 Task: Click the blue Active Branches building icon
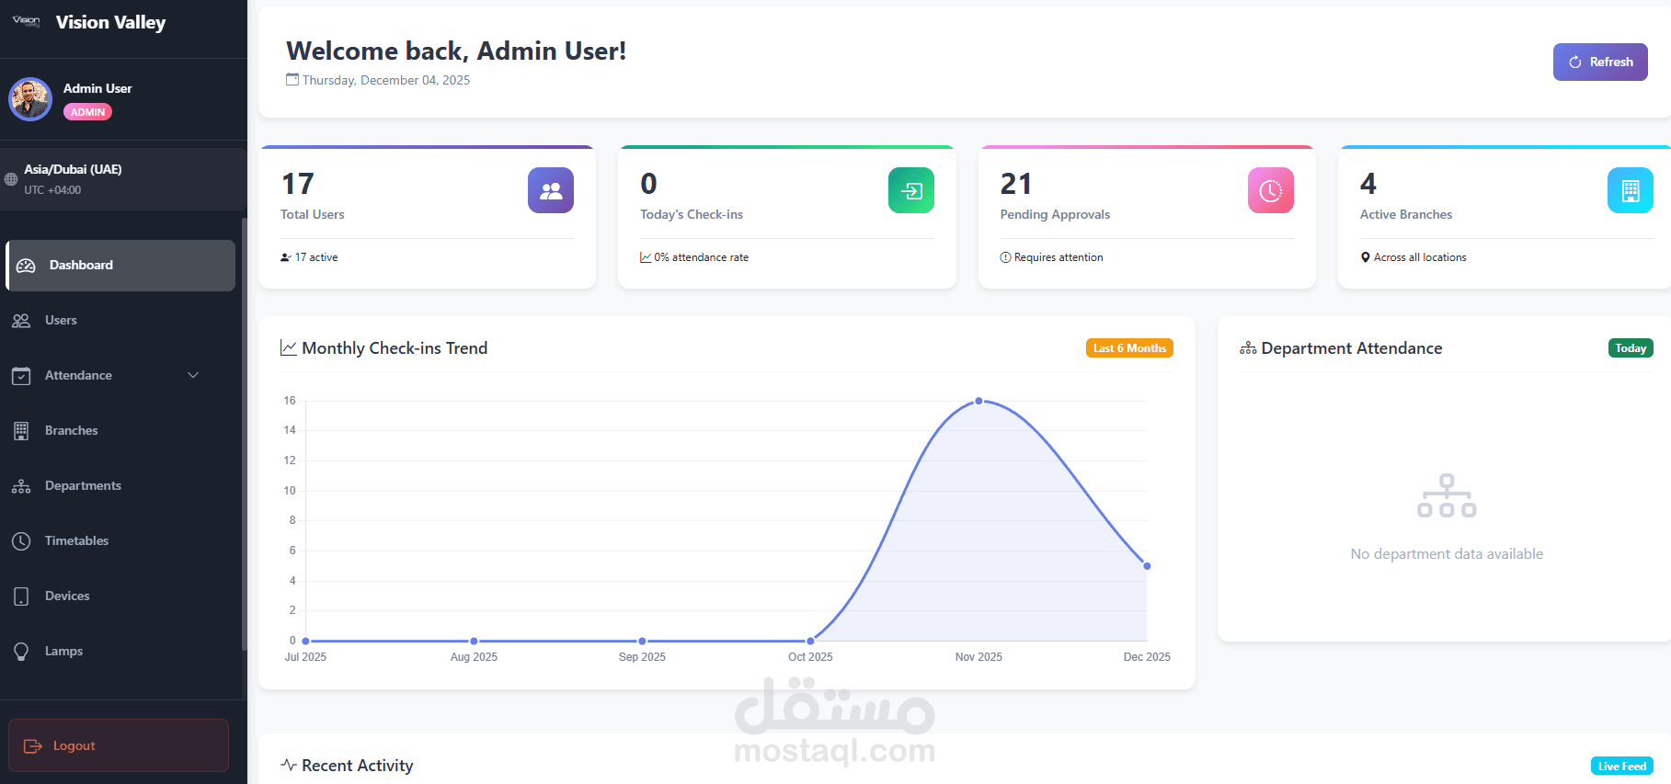[1631, 190]
